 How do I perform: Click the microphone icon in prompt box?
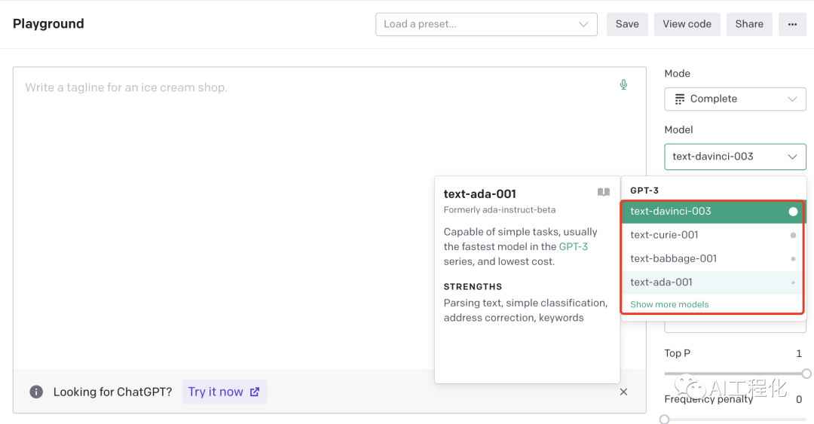623,84
